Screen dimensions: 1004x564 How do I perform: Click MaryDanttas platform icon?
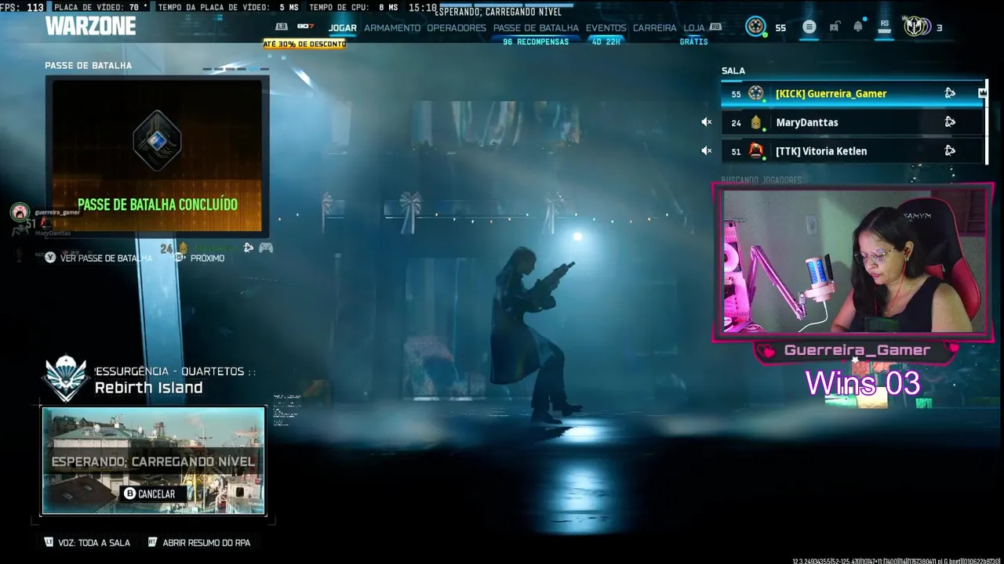(950, 122)
